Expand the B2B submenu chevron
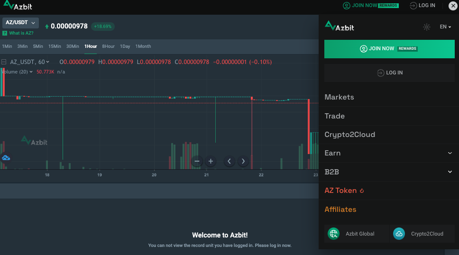 [450, 172]
